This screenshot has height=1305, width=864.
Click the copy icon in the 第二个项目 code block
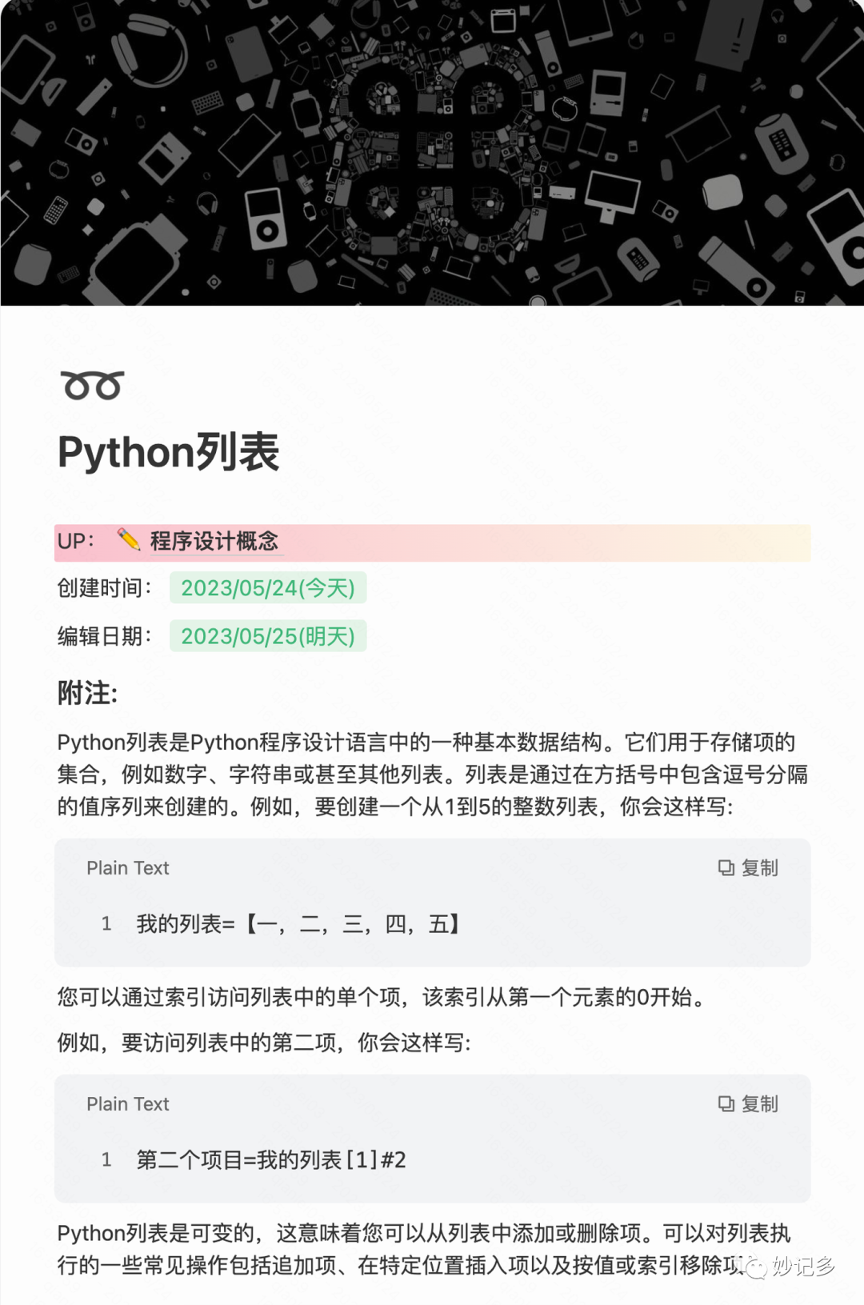click(726, 1104)
